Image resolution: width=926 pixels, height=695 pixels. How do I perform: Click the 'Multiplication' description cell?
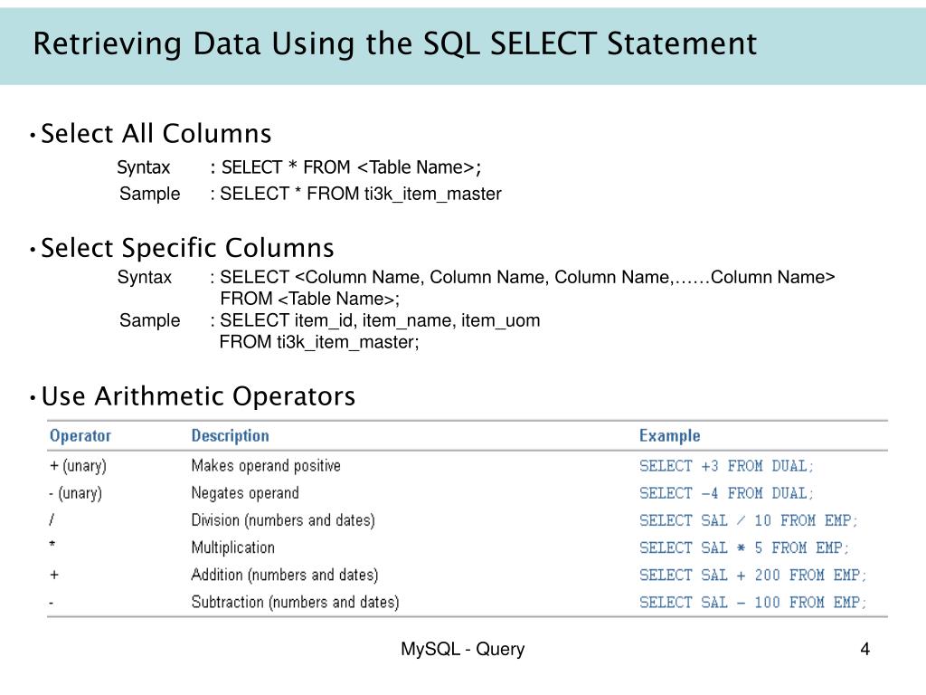pyautogui.click(x=232, y=547)
